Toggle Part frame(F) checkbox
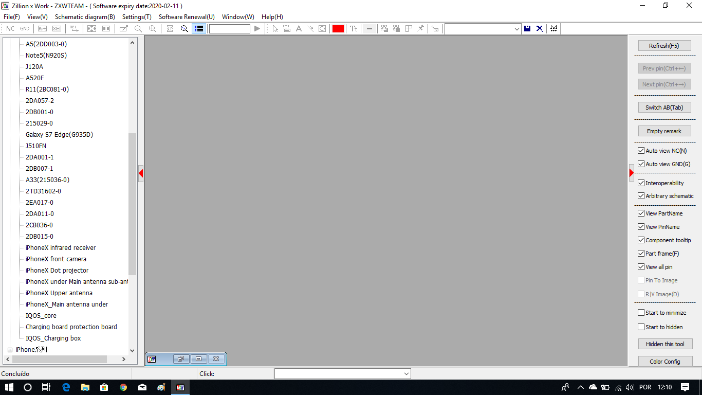 [641, 254]
